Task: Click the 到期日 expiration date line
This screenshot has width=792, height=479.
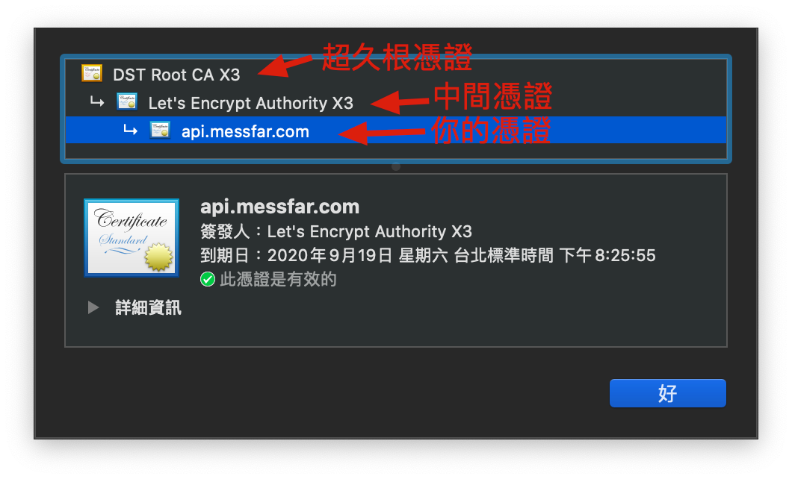Action: [428, 255]
